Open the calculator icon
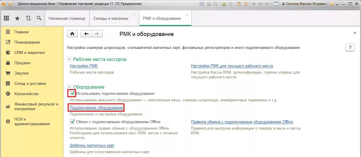The height and width of the screenshot is (157, 361). click(238, 4)
